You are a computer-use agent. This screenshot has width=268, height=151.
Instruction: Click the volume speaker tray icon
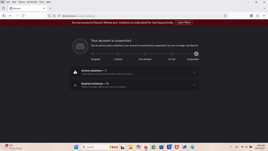click(246, 147)
